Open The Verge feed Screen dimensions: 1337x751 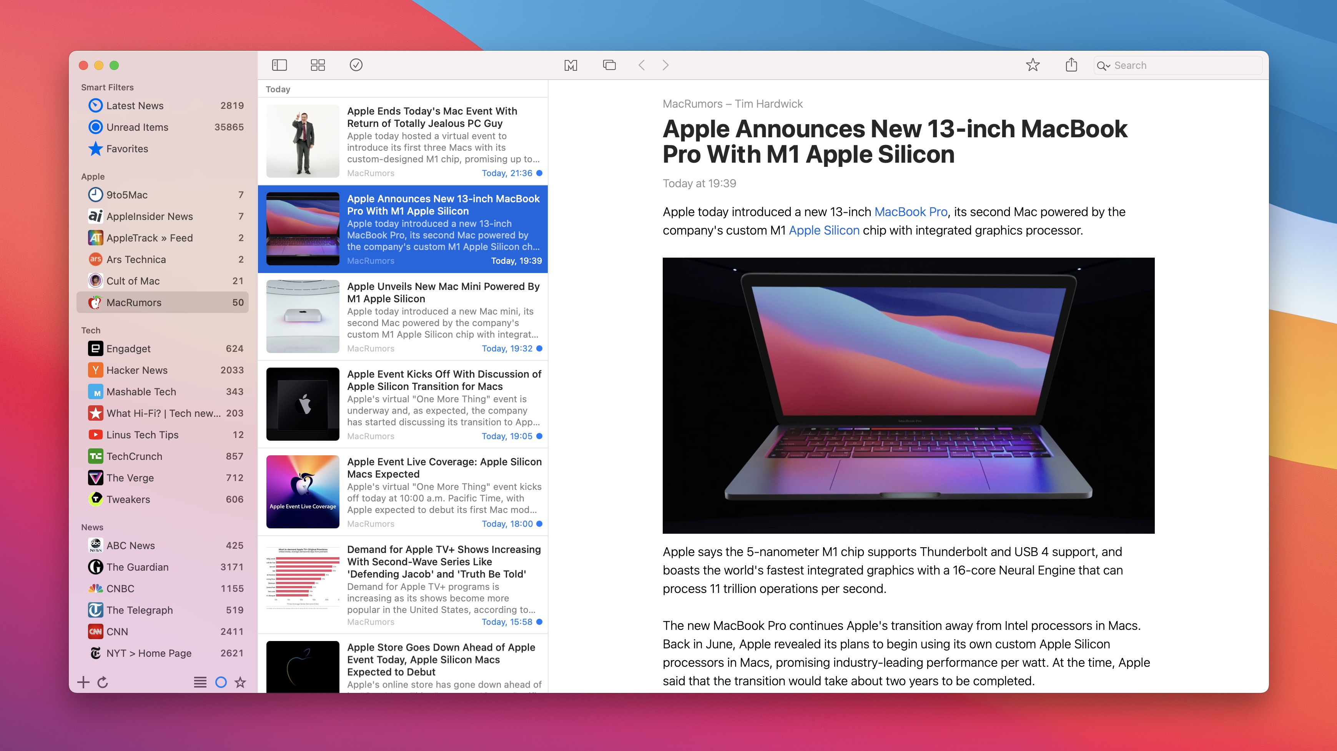pos(163,478)
